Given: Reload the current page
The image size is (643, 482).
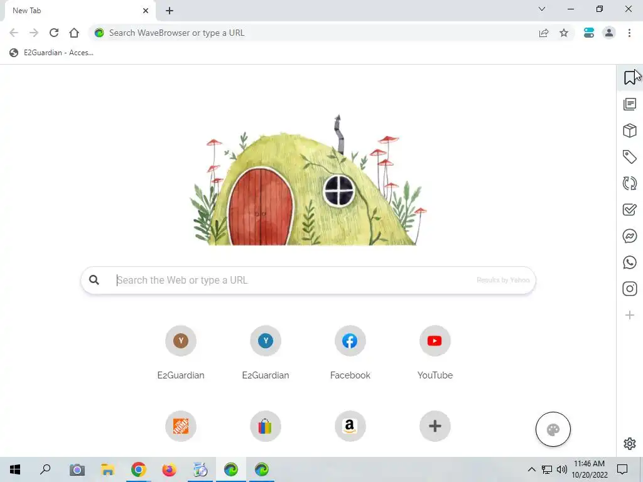Looking at the screenshot, I should (x=54, y=33).
